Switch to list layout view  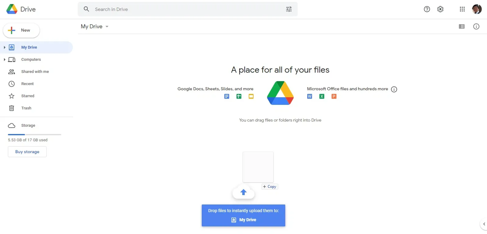[x=462, y=26]
